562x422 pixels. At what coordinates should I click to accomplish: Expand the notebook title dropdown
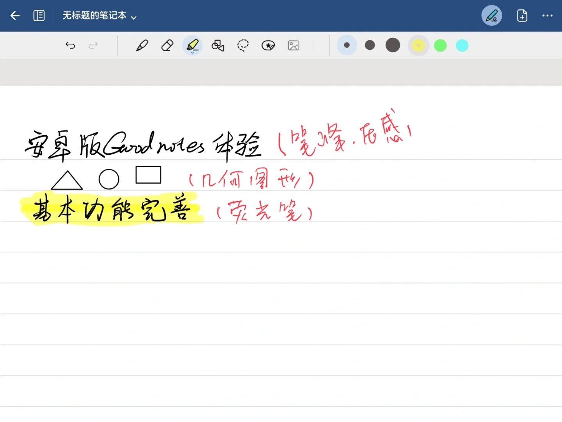[133, 17]
